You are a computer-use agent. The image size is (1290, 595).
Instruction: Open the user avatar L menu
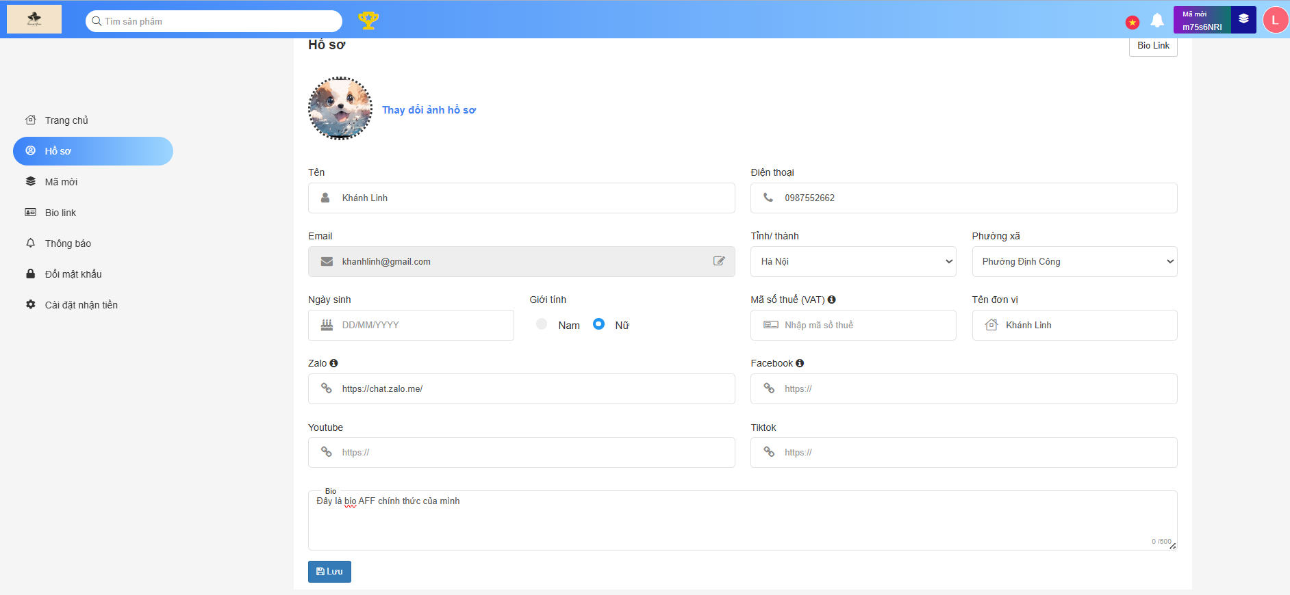(x=1275, y=20)
